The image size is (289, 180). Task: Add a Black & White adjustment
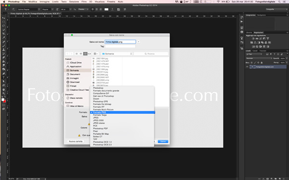[259, 43]
